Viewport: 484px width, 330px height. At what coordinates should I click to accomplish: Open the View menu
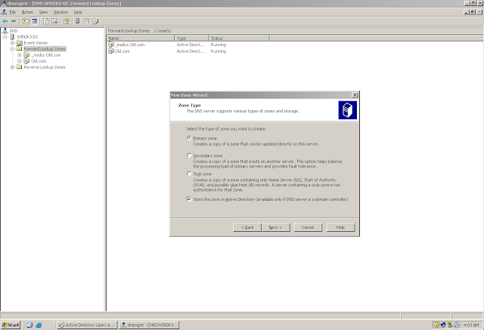coord(43,12)
